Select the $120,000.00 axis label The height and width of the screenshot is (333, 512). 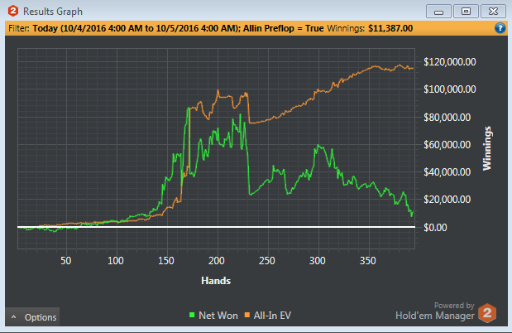tap(450, 62)
